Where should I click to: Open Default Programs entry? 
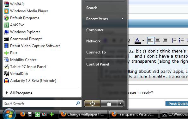point(21,18)
